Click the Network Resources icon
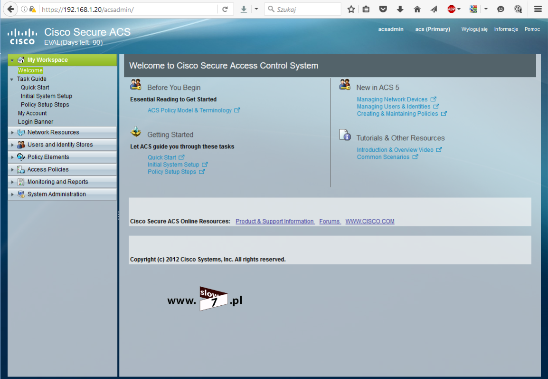Image resolution: width=548 pixels, height=379 pixels. click(21, 132)
